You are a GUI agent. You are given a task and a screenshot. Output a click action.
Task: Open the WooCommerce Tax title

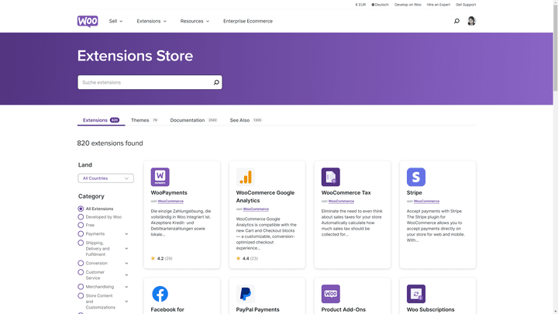[346, 192]
